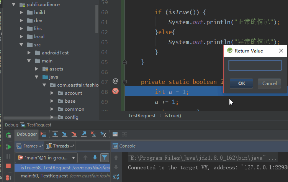Select the common package
Image resolution: width=288 pixels, height=182 pixels.
click(74, 109)
